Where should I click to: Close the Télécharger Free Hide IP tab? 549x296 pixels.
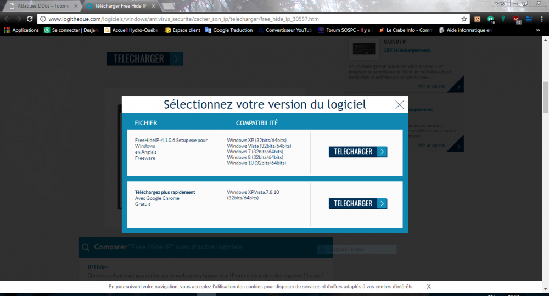pos(153,6)
